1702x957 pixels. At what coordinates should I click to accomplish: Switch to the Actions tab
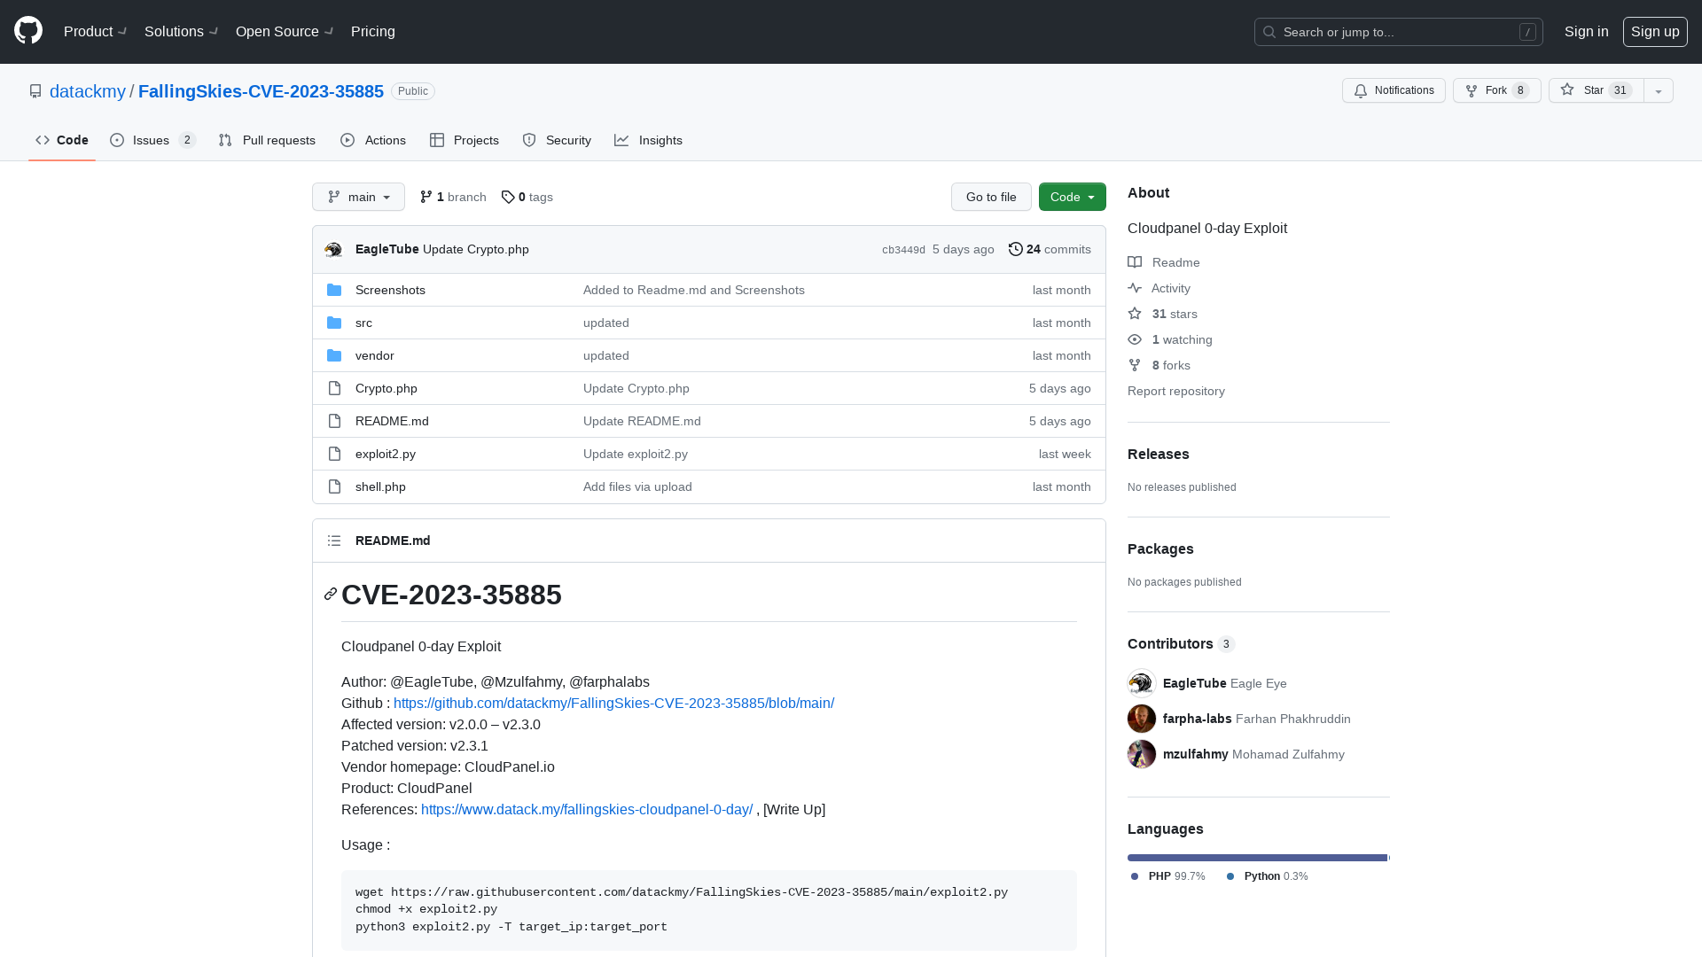click(x=373, y=140)
